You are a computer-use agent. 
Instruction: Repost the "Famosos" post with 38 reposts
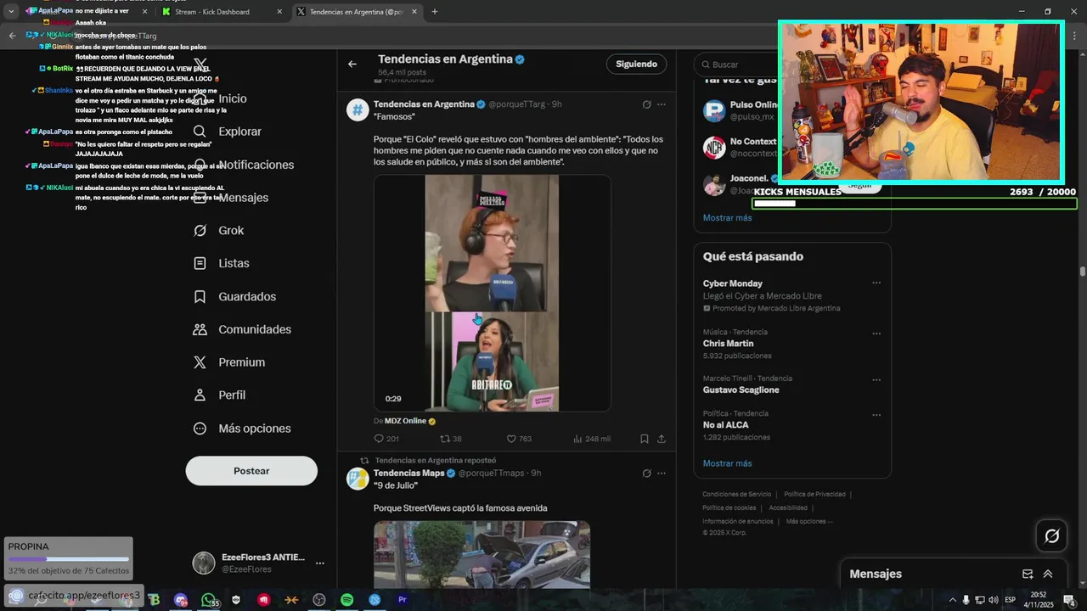pyautogui.click(x=451, y=439)
